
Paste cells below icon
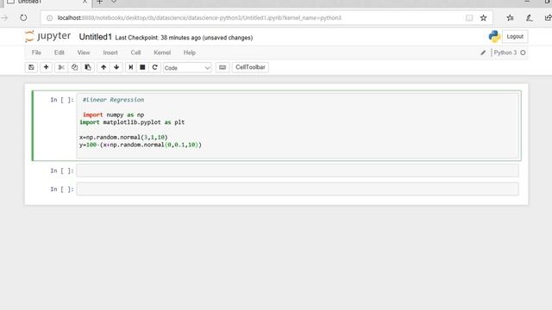[88, 67]
